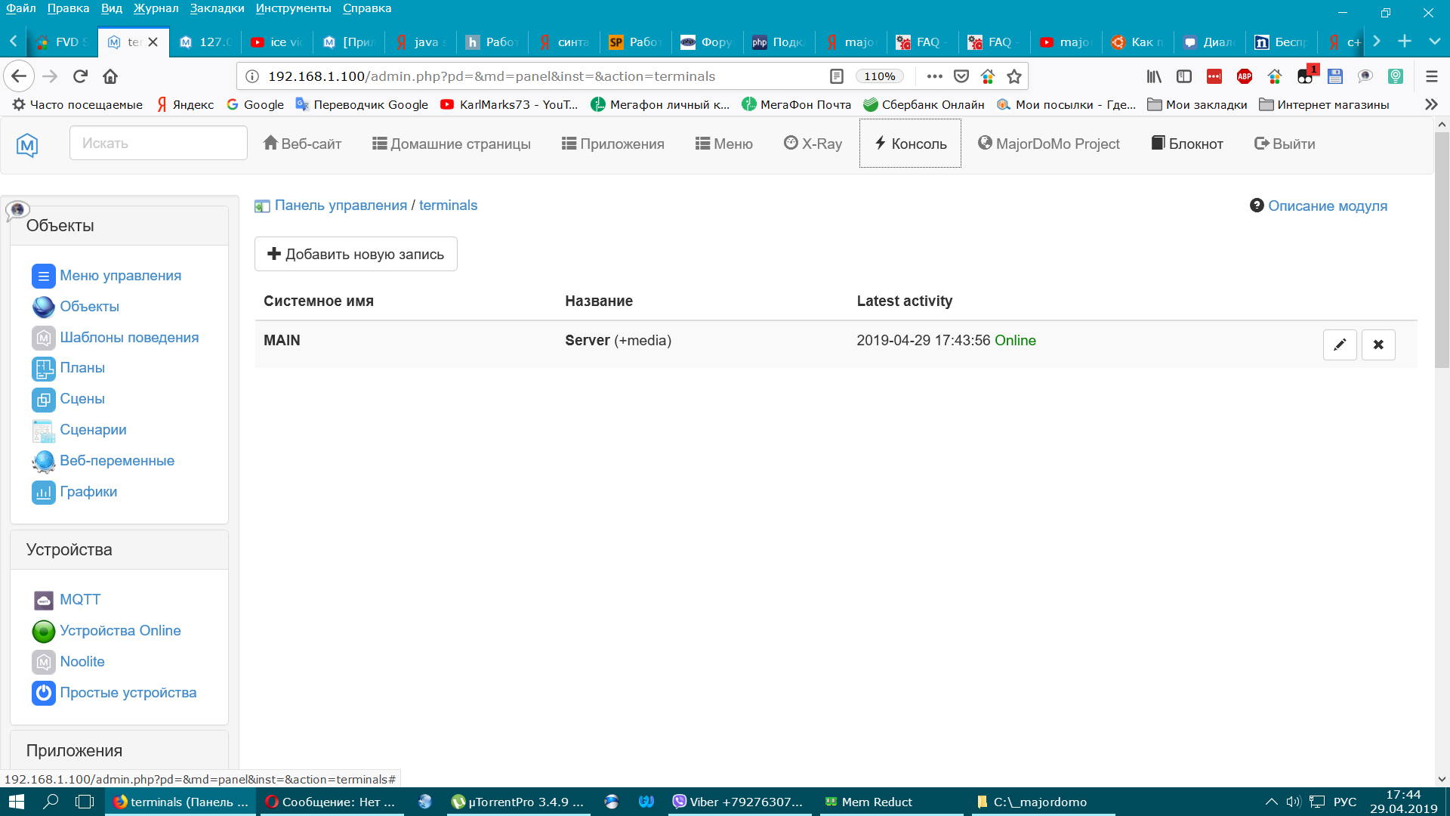
Task: Open Графики sidebar item
Action: pos(88,491)
